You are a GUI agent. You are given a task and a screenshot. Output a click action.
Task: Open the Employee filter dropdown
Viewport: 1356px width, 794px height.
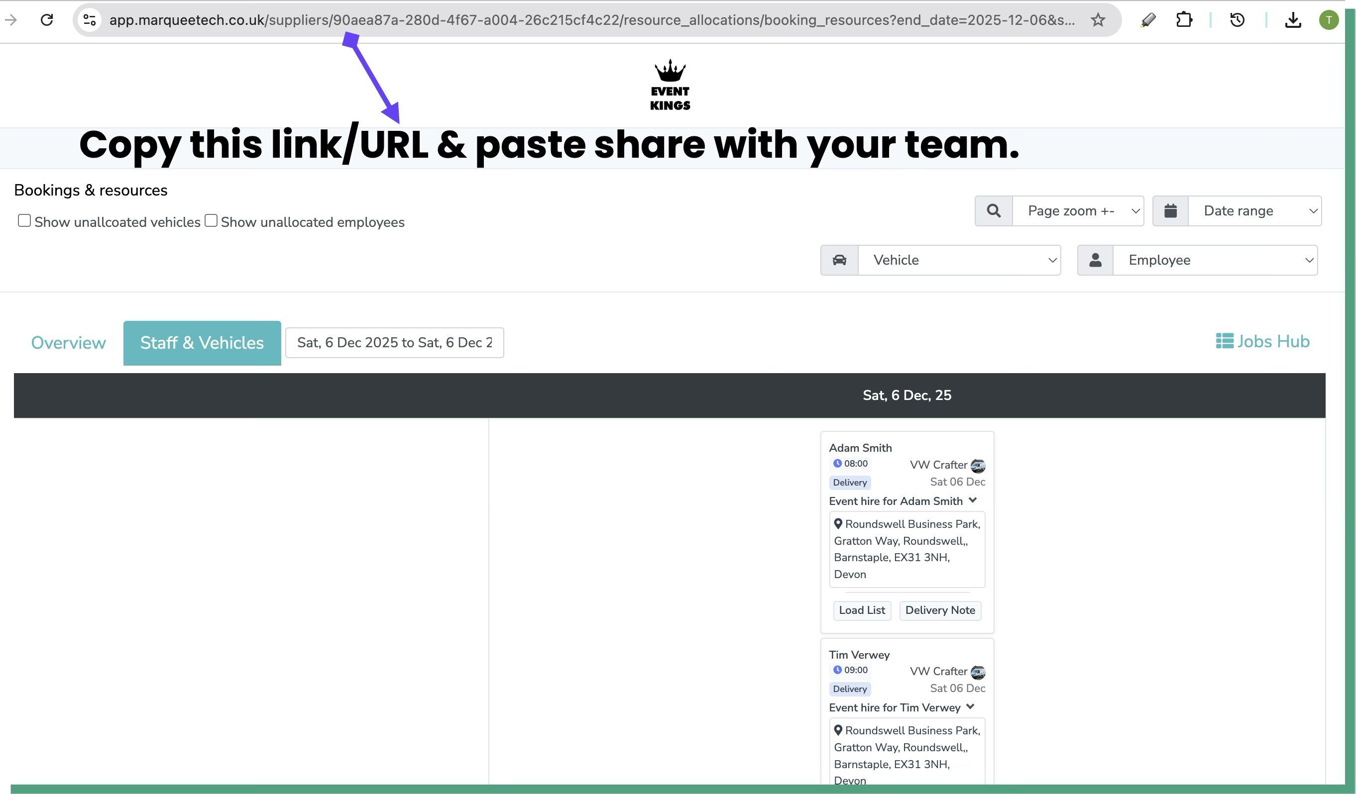pos(1215,260)
